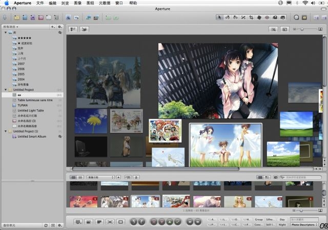
Task: Click the new web gallery icon
Action: (49, 17)
